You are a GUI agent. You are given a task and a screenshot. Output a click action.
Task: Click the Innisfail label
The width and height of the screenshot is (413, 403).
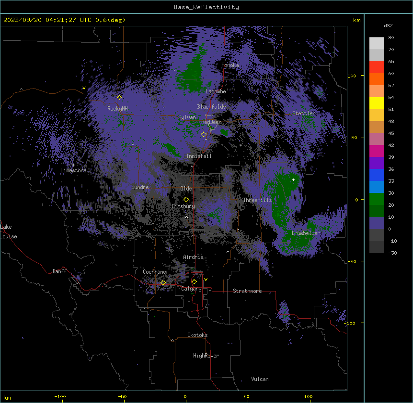tap(199, 156)
